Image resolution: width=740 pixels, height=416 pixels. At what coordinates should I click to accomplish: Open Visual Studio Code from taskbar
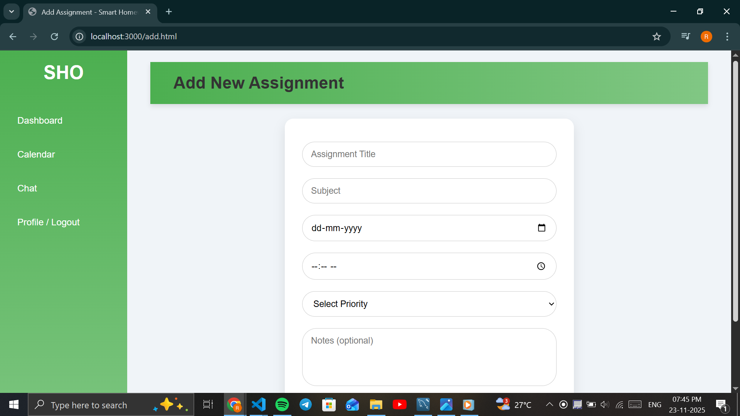259,404
